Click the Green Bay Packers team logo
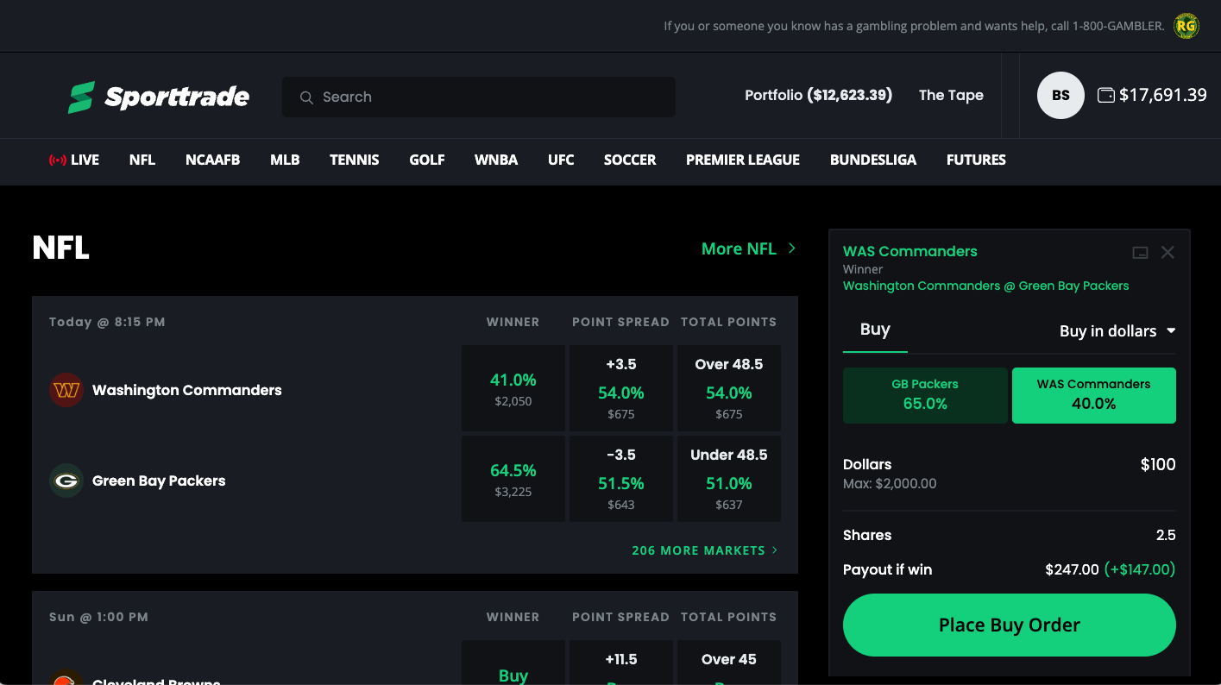This screenshot has height=685, width=1221. [x=66, y=481]
